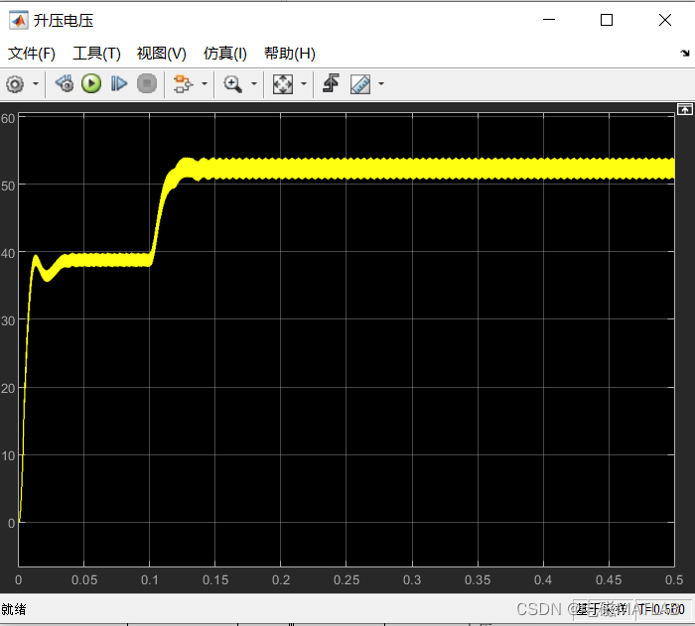Click the maximize axes button at plot corner
695x626 pixels.
[684, 108]
